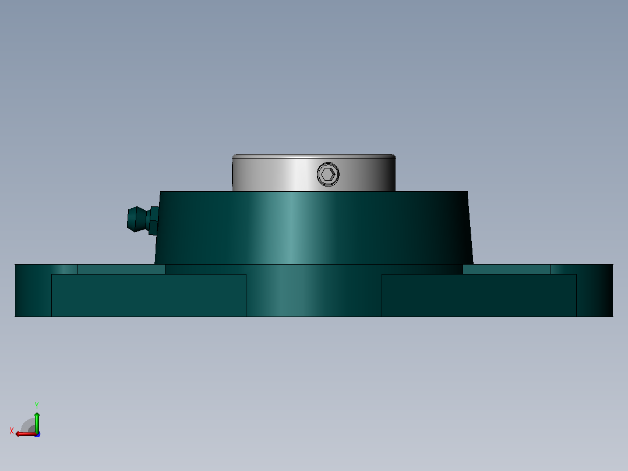Pick the green conical housing body
Image resolution: width=628 pixels, height=471 pixels.
pyautogui.click(x=314, y=228)
